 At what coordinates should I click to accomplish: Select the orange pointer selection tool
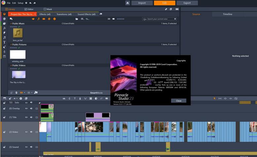(214, 98)
